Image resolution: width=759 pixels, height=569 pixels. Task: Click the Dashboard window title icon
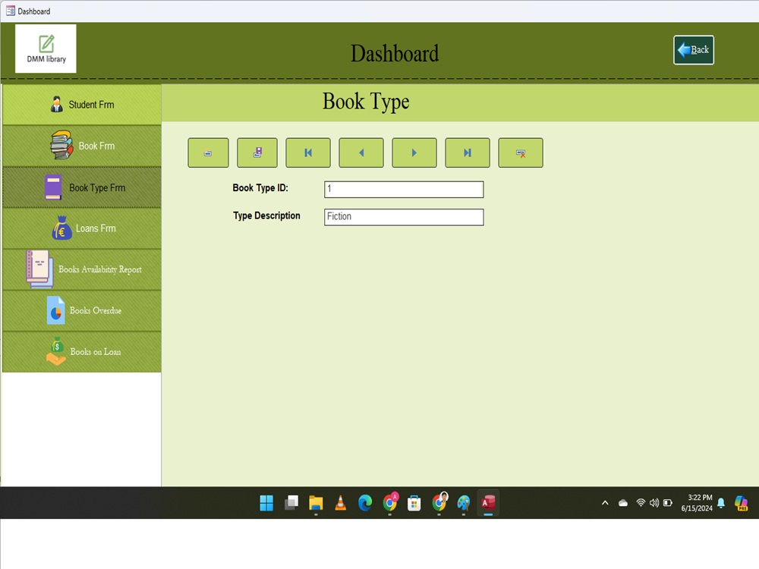click(10, 11)
